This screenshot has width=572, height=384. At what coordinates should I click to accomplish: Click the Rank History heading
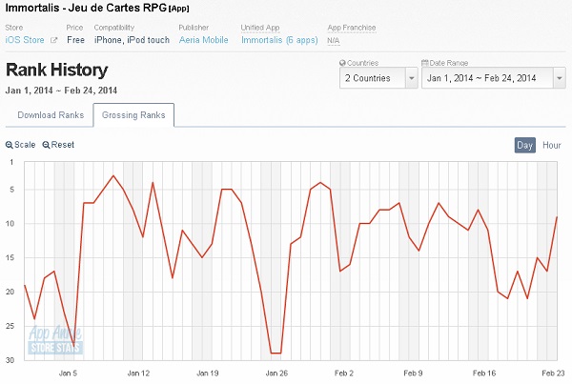(x=57, y=70)
